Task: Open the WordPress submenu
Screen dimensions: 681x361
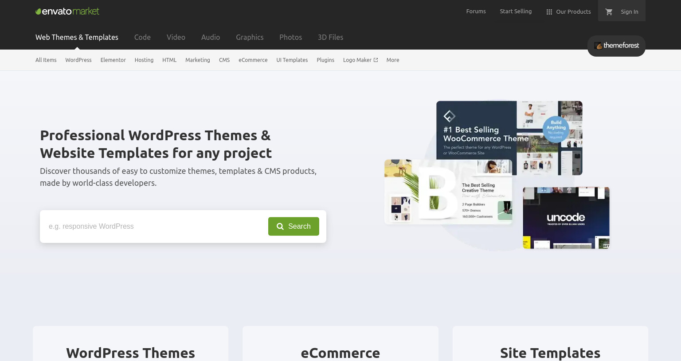Action: tap(78, 60)
